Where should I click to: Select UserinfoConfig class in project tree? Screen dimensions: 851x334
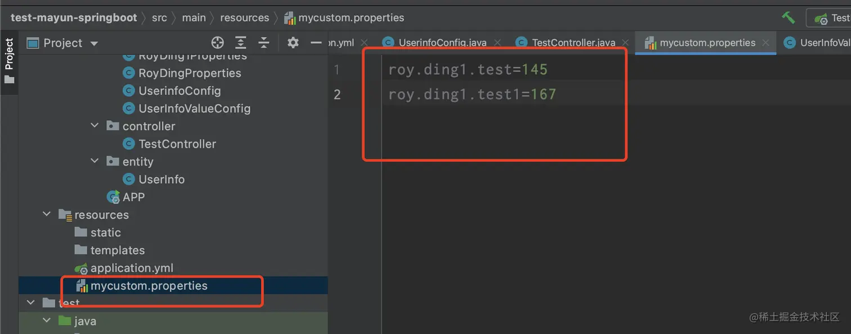[x=180, y=91]
